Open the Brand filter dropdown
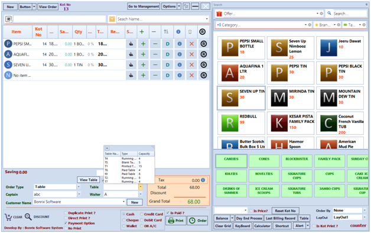This screenshot has height=233, width=371. click(334, 25)
